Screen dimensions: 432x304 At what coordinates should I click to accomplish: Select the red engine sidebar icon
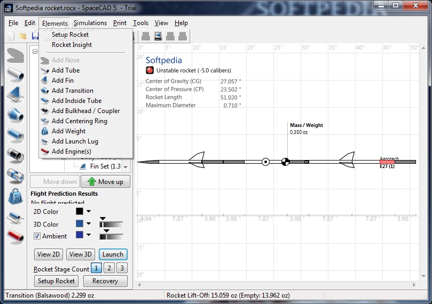(x=15, y=237)
